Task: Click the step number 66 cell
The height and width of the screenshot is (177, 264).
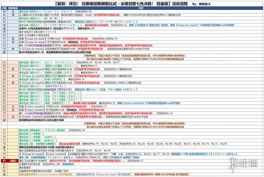Action: coord(4,100)
